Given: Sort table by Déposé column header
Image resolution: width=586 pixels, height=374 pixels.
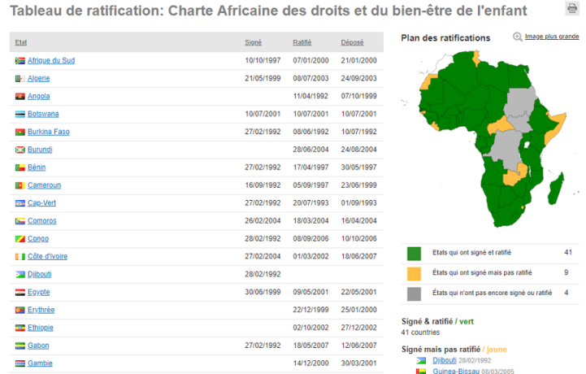Looking at the screenshot, I should 352,42.
